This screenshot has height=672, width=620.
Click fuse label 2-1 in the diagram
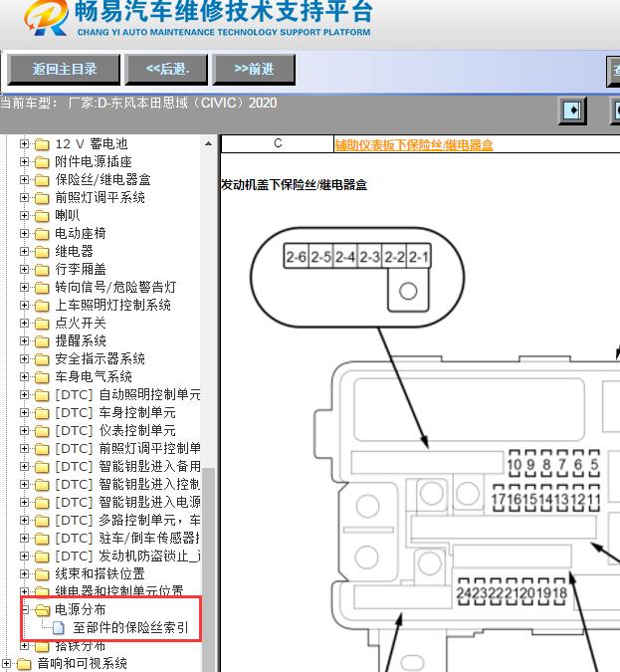(419, 257)
